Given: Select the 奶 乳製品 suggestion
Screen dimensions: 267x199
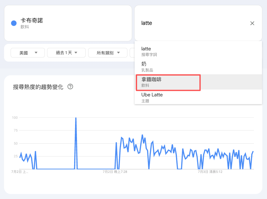Looking at the screenshot, I should pos(198,67).
